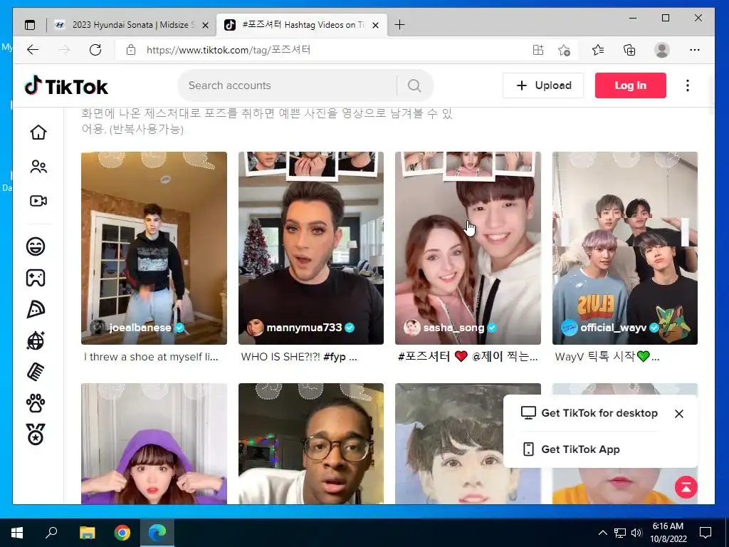729x547 pixels.
Task: Open TikTok three-dot more options menu
Action: click(688, 85)
